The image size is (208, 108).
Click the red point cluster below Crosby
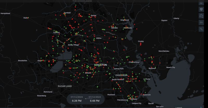pos(141,44)
